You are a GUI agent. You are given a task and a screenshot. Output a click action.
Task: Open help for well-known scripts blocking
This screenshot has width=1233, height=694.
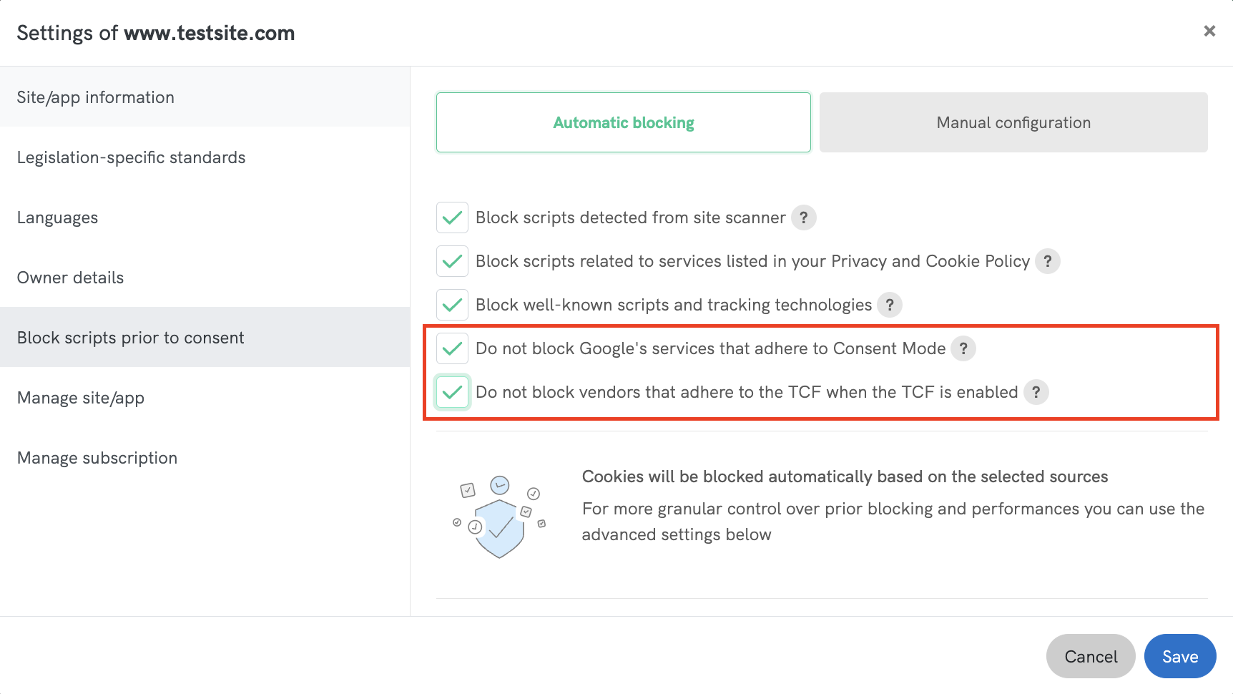click(889, 305)
